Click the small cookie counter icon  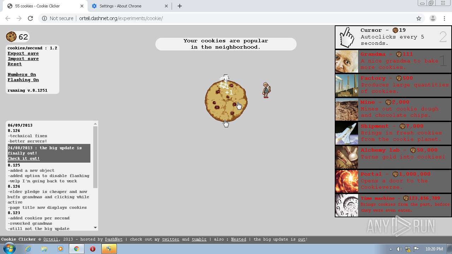(11, 37)
